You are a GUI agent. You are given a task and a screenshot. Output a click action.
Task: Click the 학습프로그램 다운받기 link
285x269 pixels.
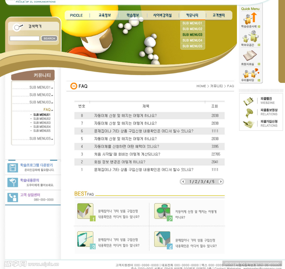(x=36, y=165)
